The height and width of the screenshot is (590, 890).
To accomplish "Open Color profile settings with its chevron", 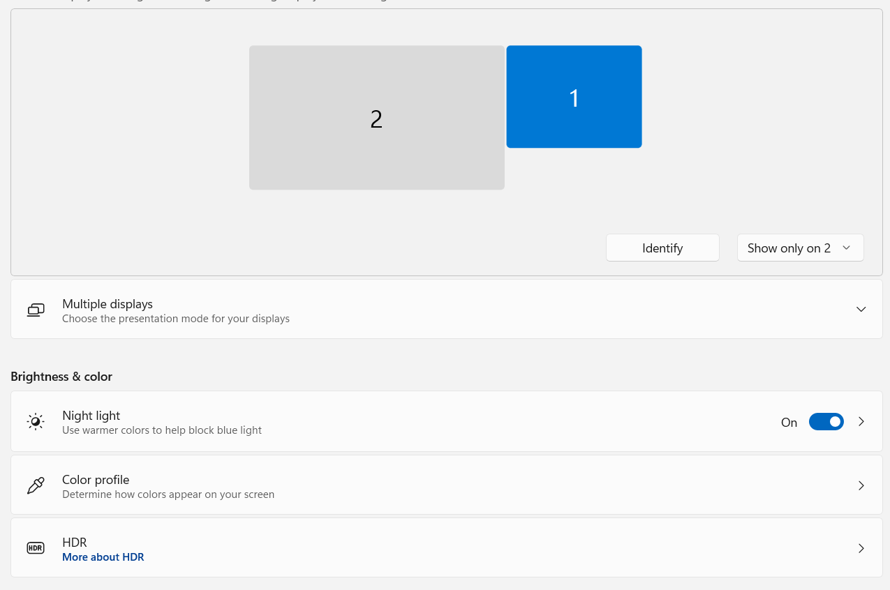I will tap(861, 485).
